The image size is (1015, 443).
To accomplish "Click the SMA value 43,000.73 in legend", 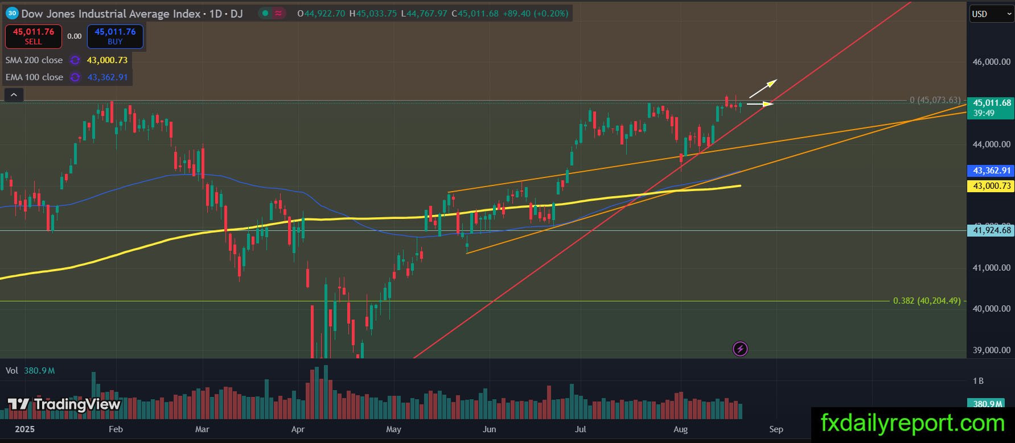I will tap(107, 60).
